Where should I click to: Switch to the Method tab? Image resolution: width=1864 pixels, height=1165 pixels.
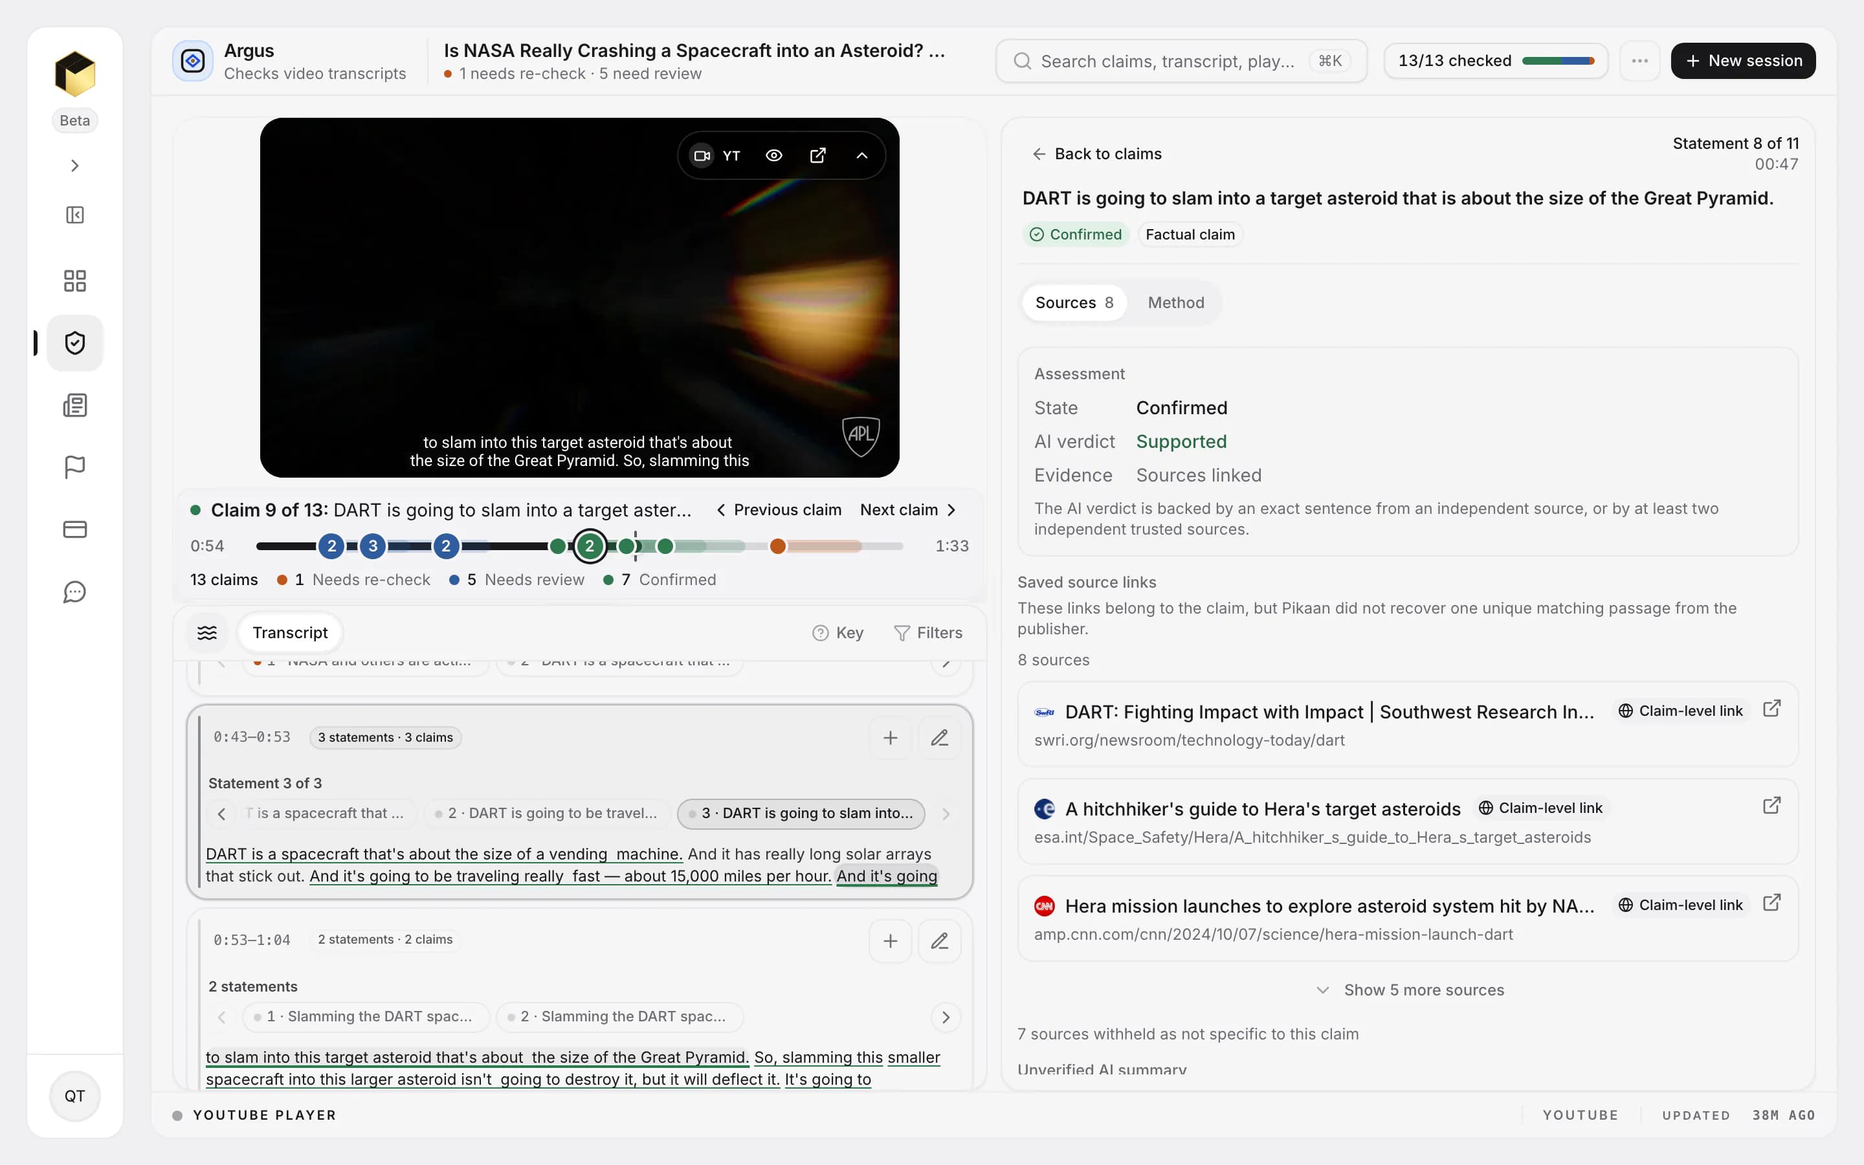pyautogui.click(x=1175, y=303)
